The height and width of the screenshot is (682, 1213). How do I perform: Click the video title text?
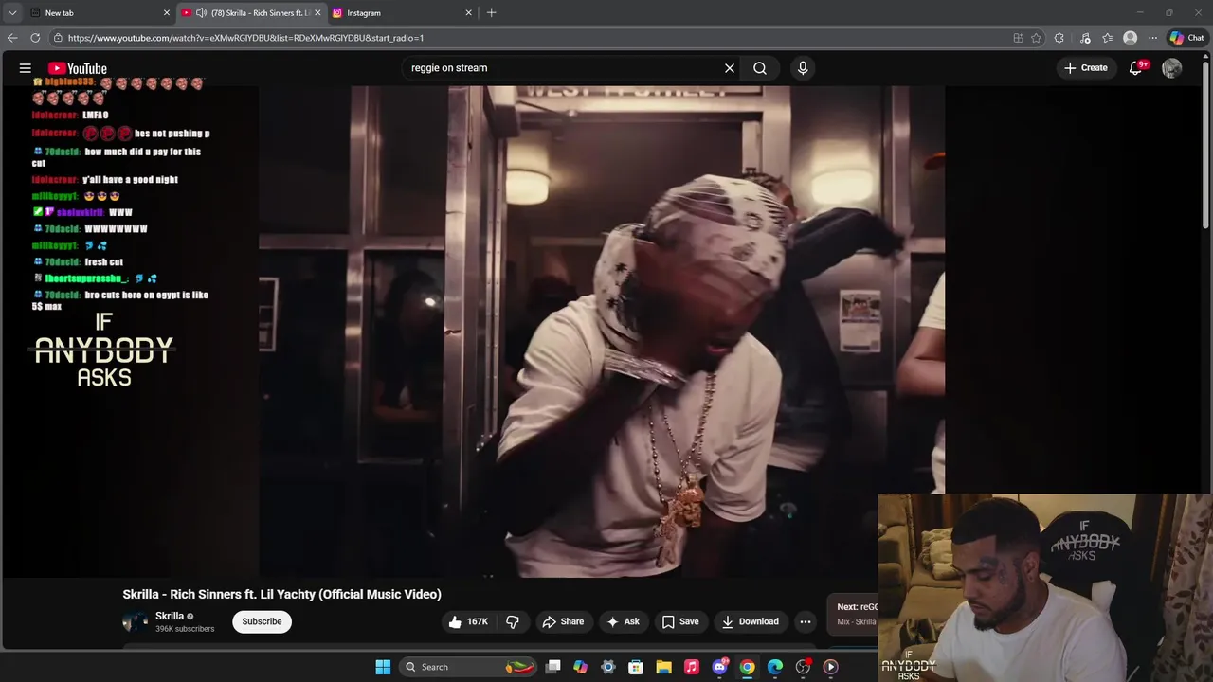pos(281,594)
